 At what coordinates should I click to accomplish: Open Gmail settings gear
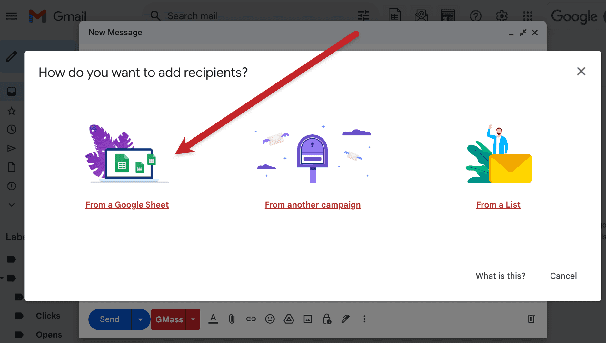502,15
